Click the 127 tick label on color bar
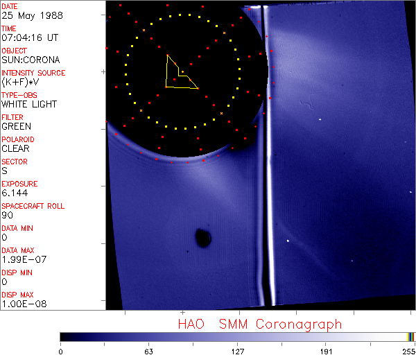The width and height of the screenshot is (416, 355). click(238, 350)
